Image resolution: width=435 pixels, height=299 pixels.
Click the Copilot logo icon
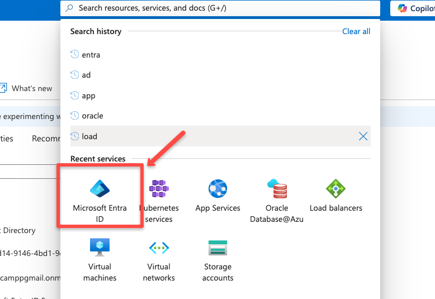click(x=402, y=8)
